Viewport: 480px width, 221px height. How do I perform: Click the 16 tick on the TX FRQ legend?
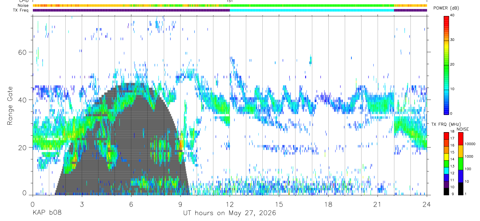[453, 146]
